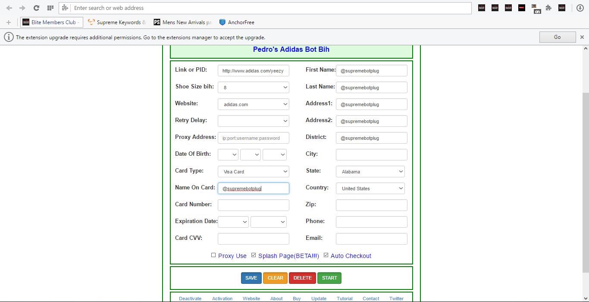Dismiss the extension upgrade notification bar
Image resolution: width=589 pixels, height=302 pixels.
pyautogui.click(x=582, y=37)
